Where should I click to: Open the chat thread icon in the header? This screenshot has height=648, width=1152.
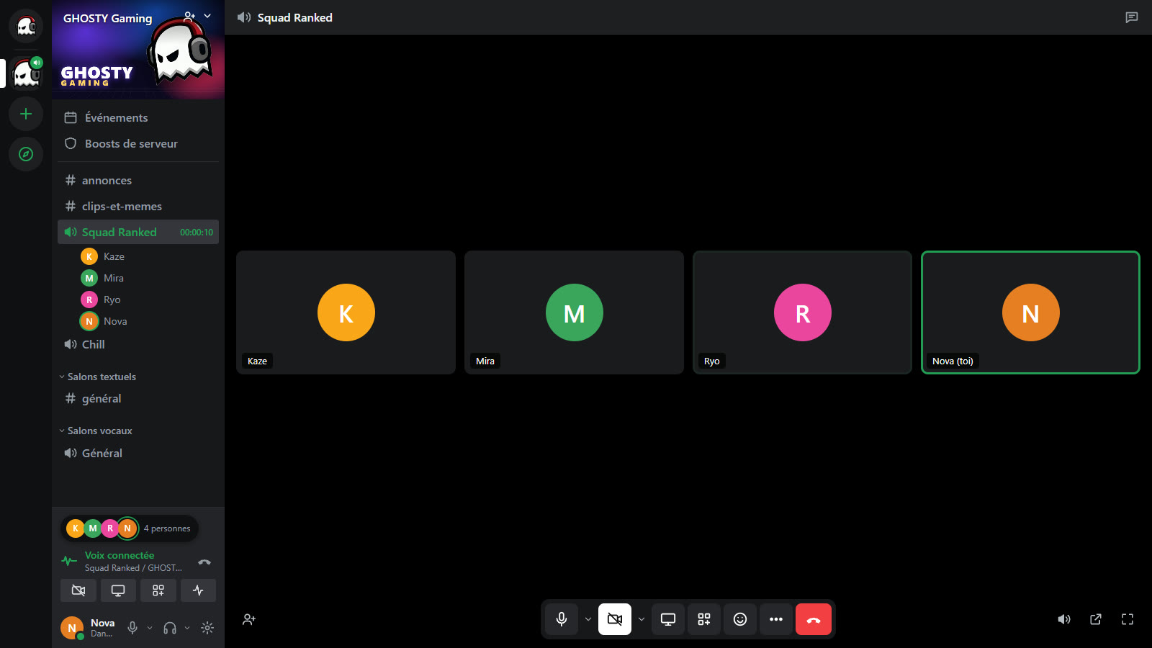coord(1132,17)
